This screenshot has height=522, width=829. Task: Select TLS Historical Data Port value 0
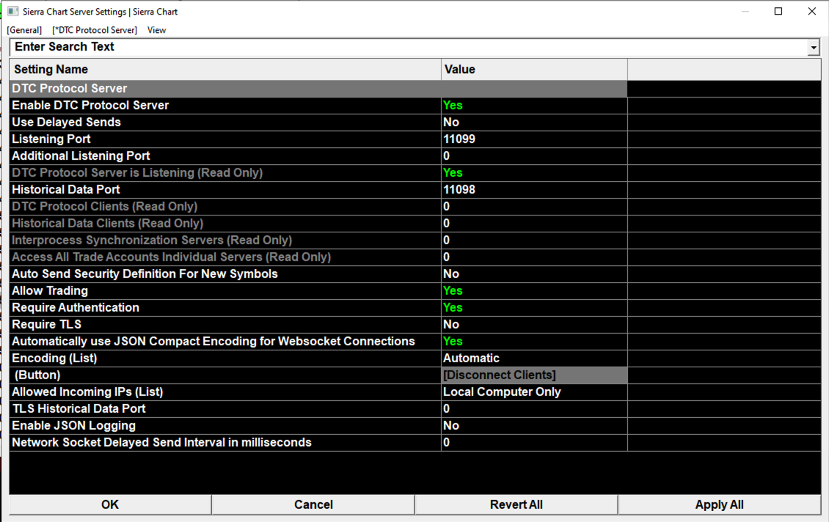(x=535, y=409)
